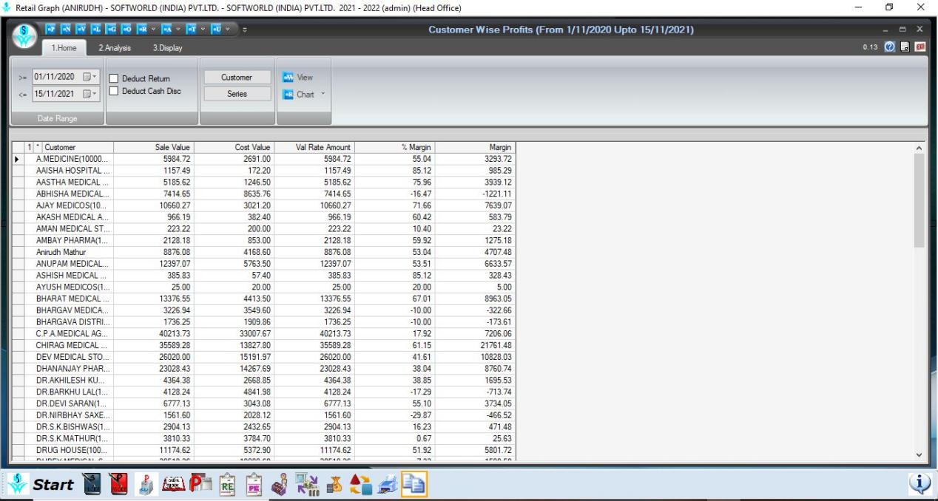Open the blue question mark help icon
Screen dimensions: 938x501
point(891,47)
